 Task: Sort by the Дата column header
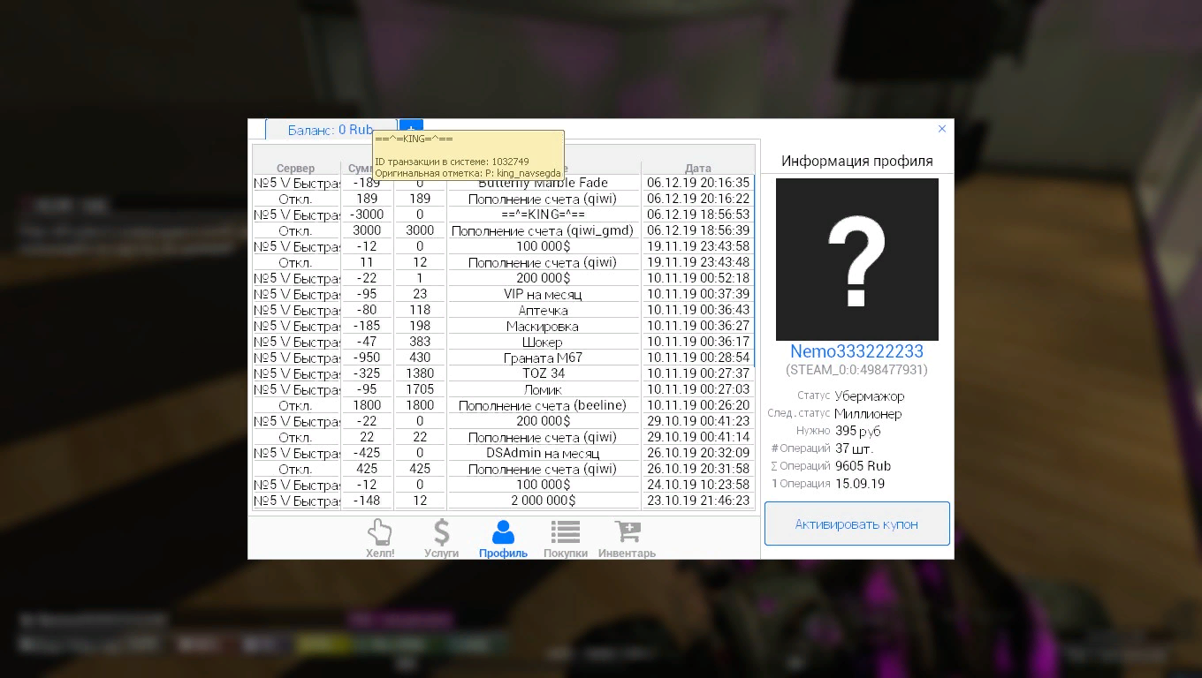(x=697, y=169)
